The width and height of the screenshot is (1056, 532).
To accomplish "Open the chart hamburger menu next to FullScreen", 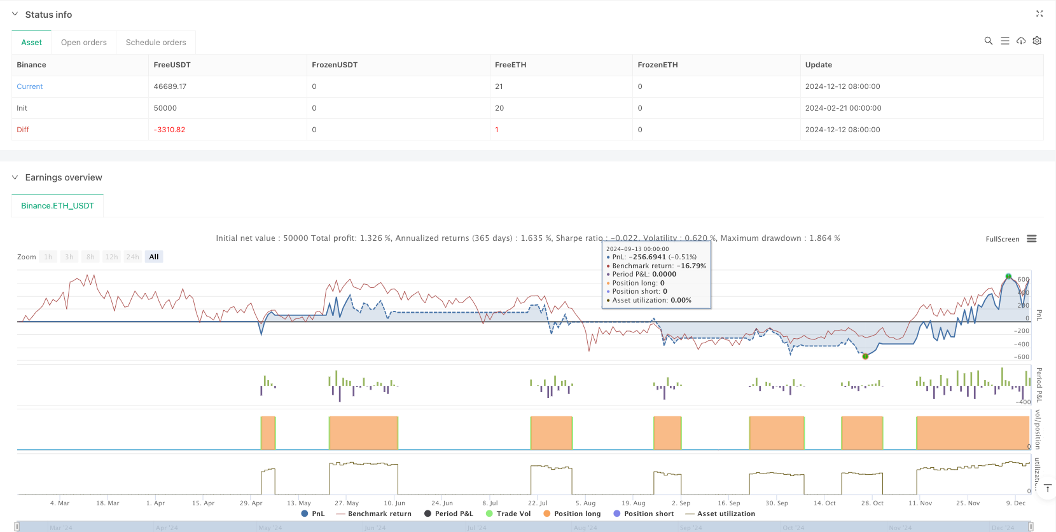I will tap(1032, 239).
